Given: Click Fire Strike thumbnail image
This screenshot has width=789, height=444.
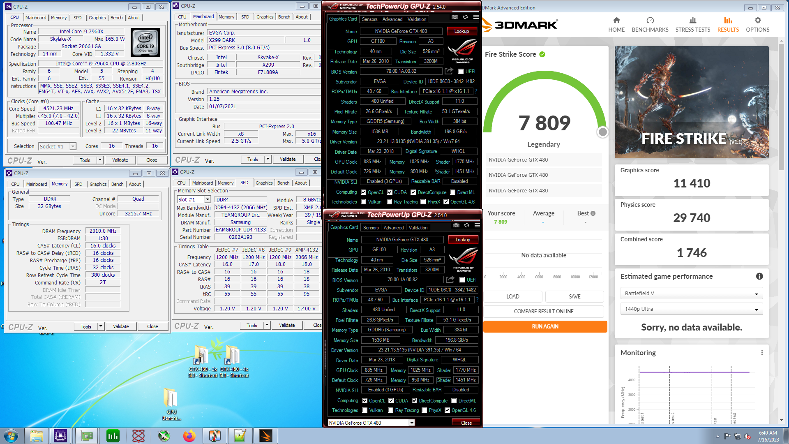Looking at the screenshot, I should [692, 102].
